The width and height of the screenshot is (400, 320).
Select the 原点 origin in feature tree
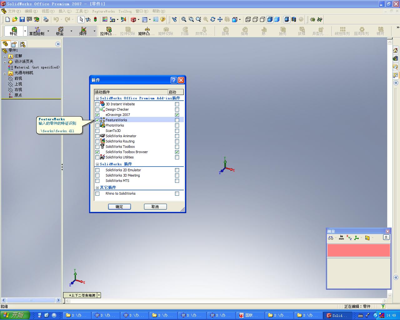[18, 95]
